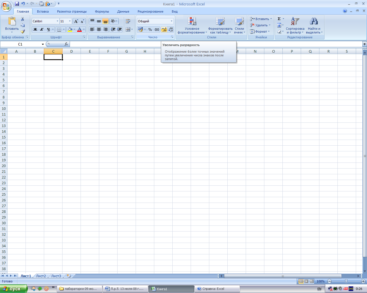Screen dimensions: 367x293
Task: Decrease indent in Выравнивание group
Action: tap(113, 29)
